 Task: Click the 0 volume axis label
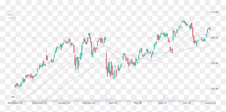[14, 101]
